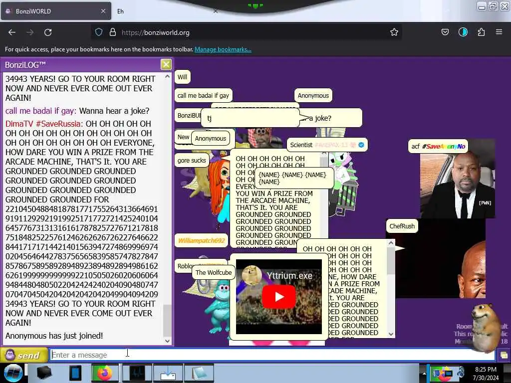The image size is (511, 383).
Task: Click the Yttrium.exe doge channel avatar
Action: (x=252, y=275)
